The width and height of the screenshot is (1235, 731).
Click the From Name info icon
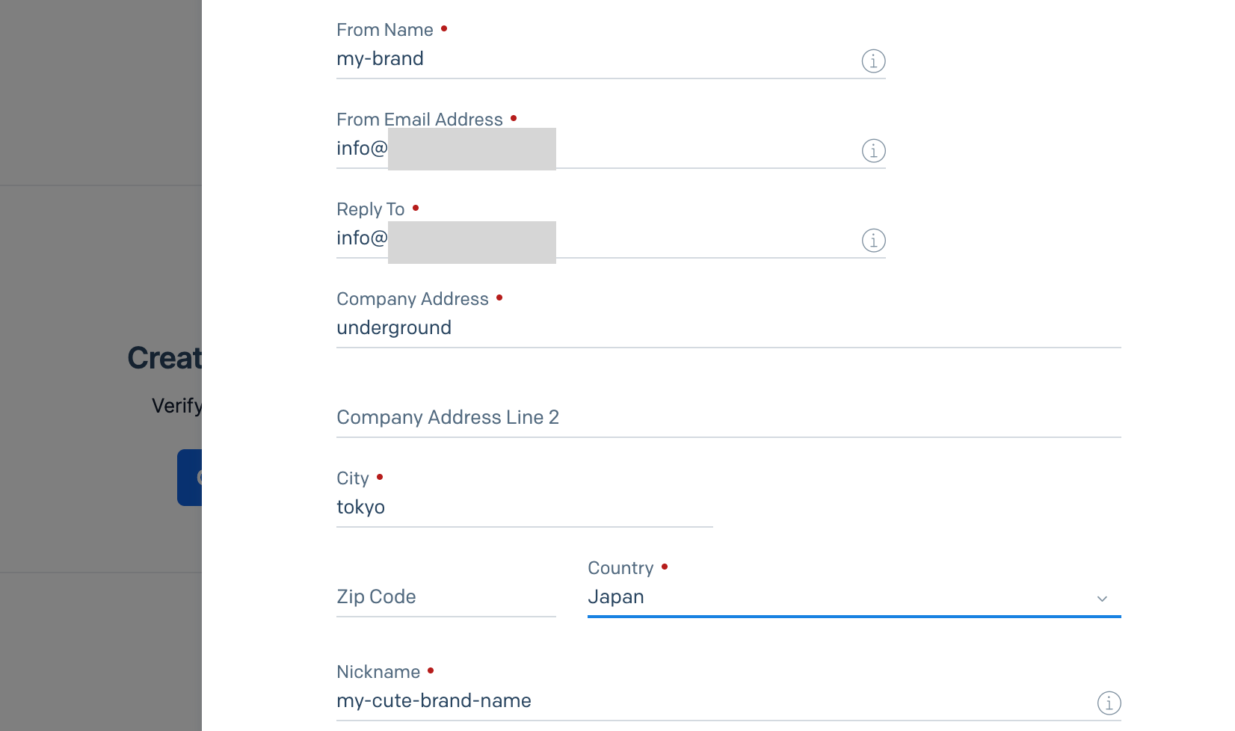tap(873, 61)
